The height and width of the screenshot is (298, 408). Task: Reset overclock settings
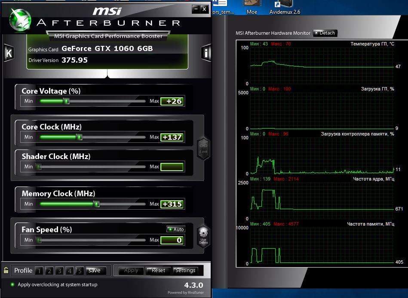point(158,271)
